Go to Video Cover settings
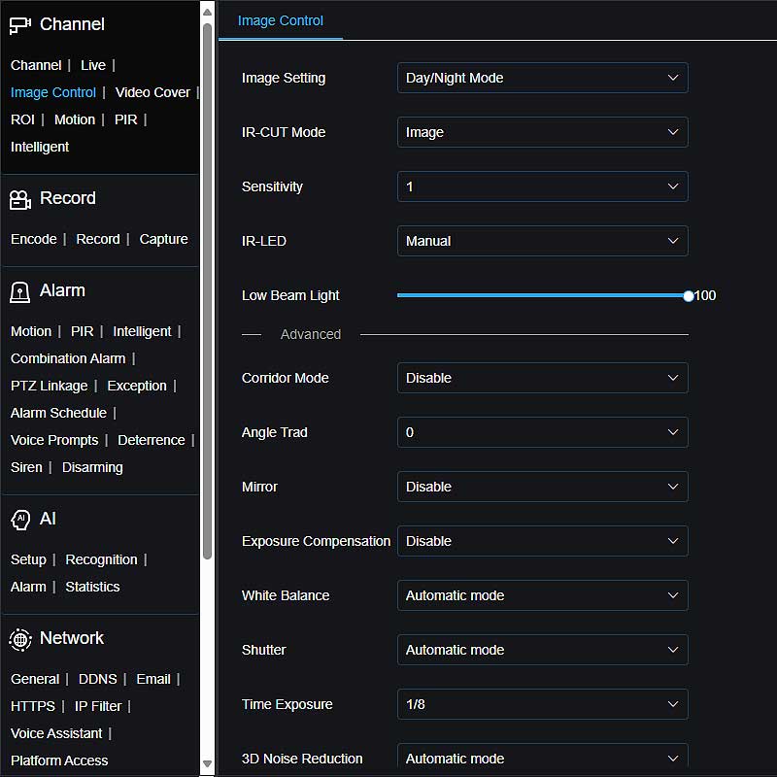The height and width of the screenshot is (777, 777). pos(152,92)
